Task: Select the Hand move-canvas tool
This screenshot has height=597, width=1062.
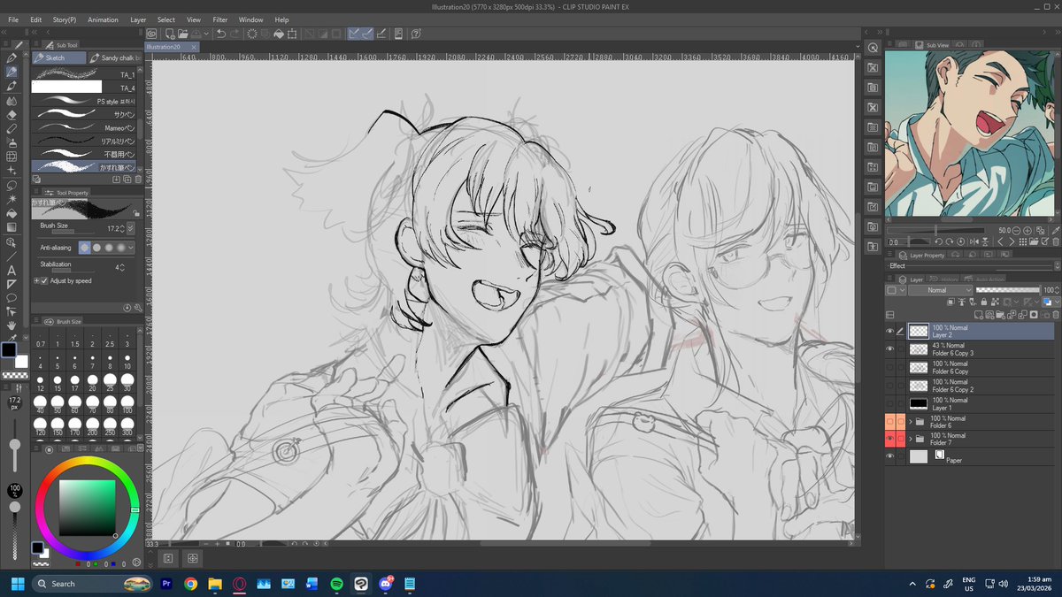Action: pyautogui.click(x=12, y=325)
